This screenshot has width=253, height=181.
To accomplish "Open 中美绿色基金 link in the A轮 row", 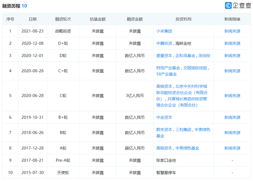I will (x=187, y=148).
